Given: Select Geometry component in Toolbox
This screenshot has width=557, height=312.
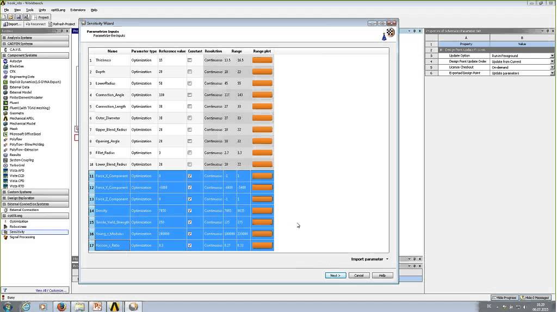Looking at the screenshot, I should [17, 113].
